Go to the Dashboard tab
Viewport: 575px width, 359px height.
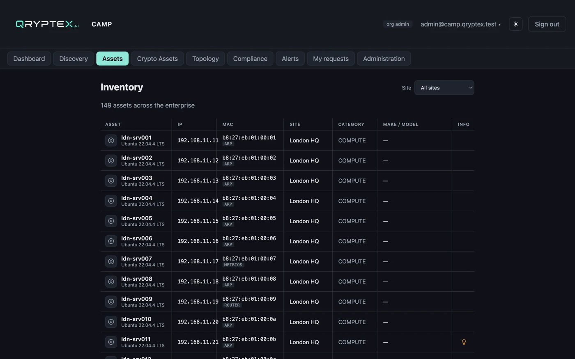tap(29, 59)
